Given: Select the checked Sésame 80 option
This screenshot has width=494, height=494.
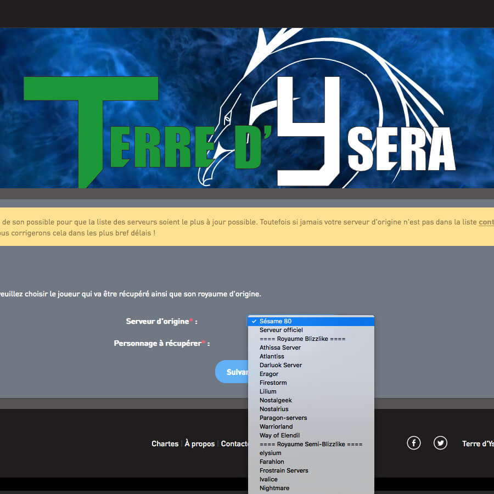Looking at the screenshot, I should pyautogui.click(x=311, y=321).
